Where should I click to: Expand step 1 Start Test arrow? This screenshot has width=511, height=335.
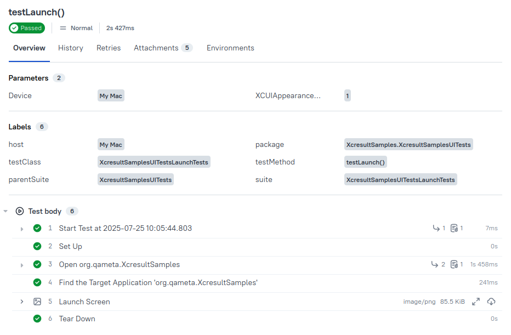[22, 229]
